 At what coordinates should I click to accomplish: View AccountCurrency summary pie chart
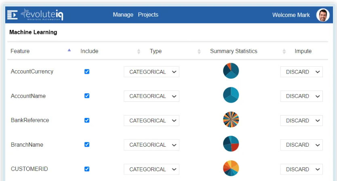tap(231, 71)
